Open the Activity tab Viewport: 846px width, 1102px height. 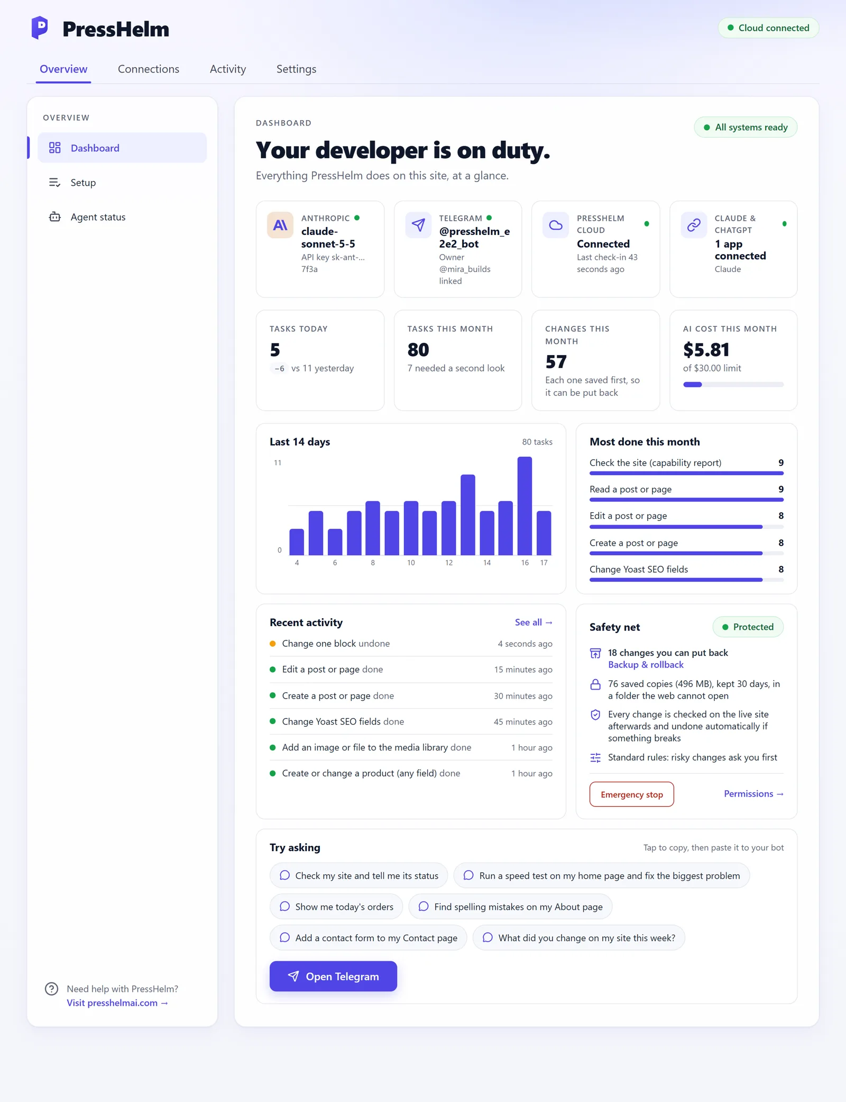click(x=228, y=69)
